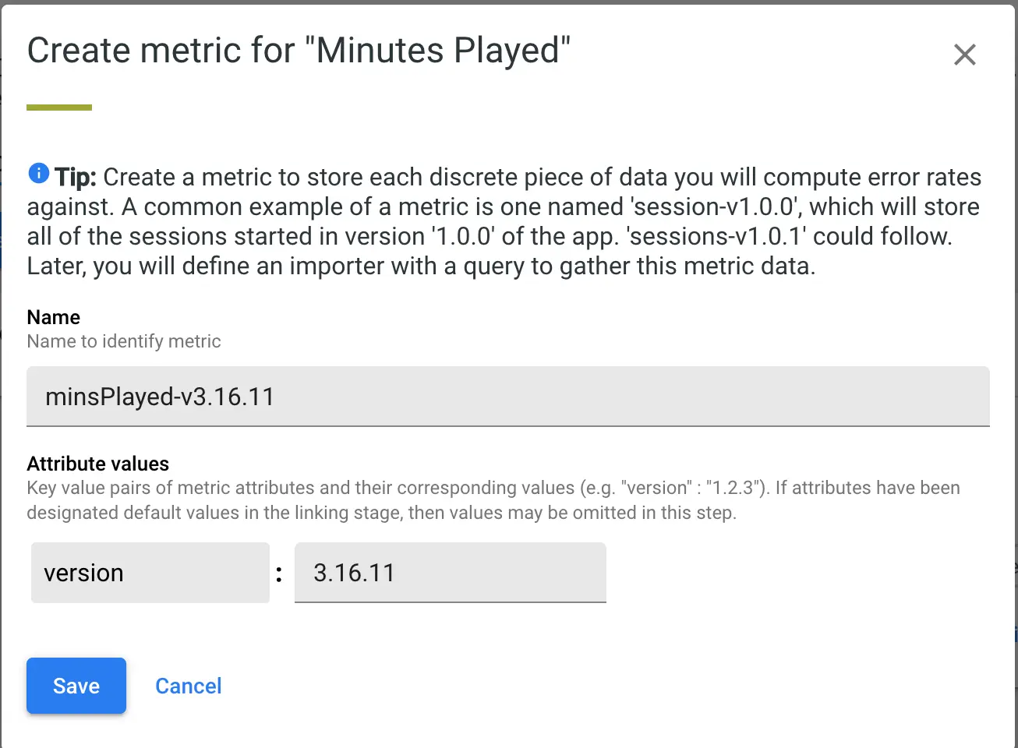Click the 'Attribute values' heading

tap(97, 464)
